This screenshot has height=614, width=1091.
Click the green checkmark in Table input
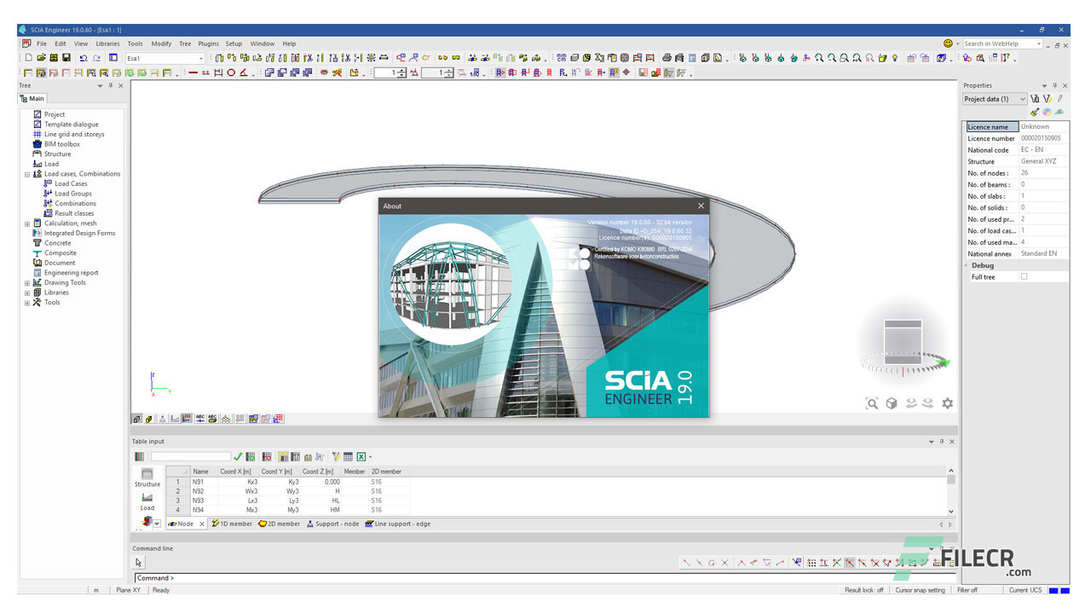(x=238, y=457)
